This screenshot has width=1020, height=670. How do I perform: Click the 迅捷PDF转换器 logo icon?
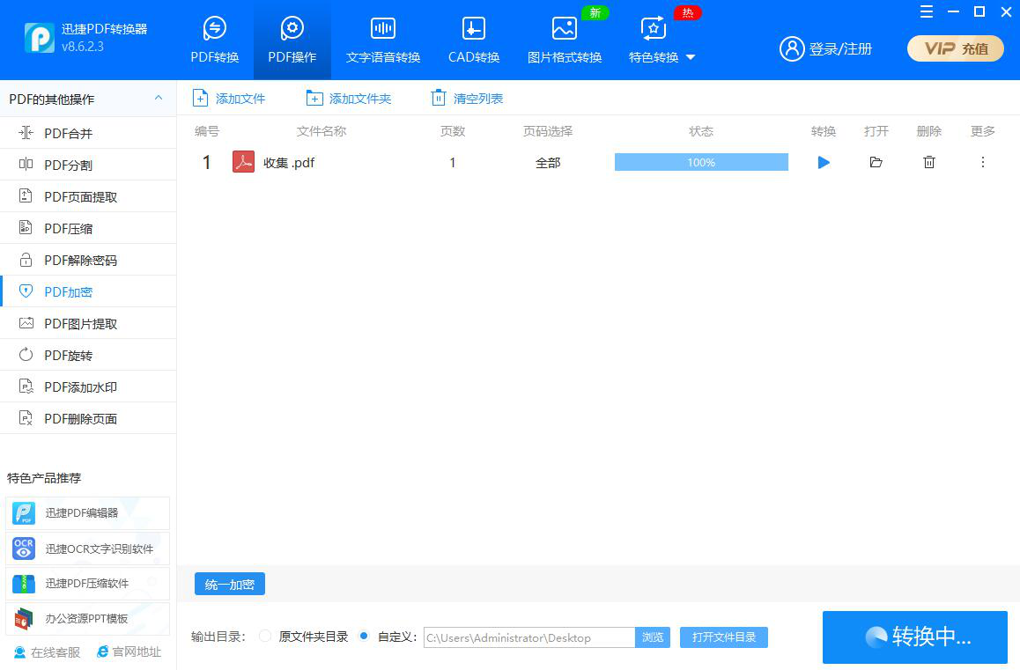[39, 38]
